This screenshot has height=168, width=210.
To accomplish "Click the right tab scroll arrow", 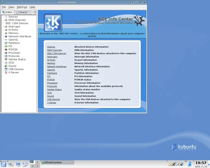I will pyautogui.click(x=35, y=12).
